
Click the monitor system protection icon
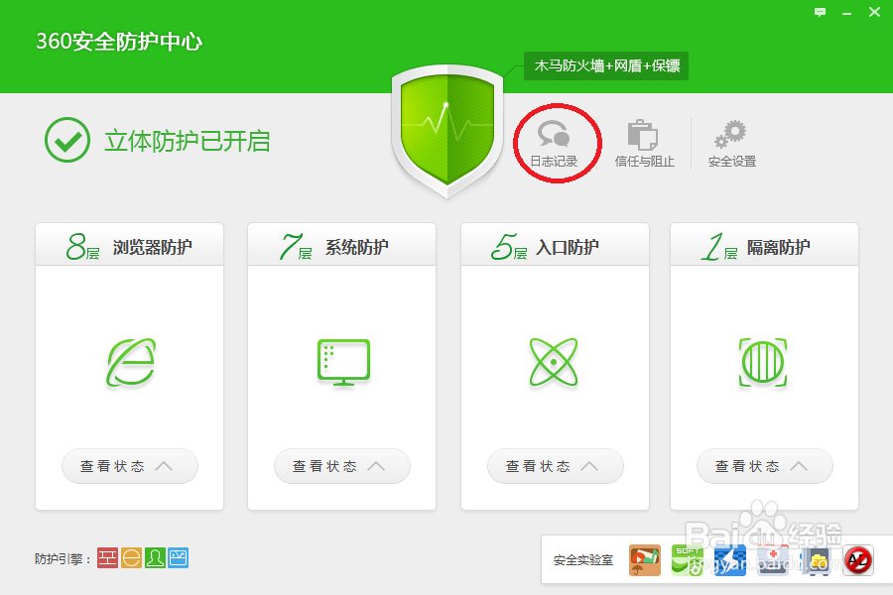[343, 362]
